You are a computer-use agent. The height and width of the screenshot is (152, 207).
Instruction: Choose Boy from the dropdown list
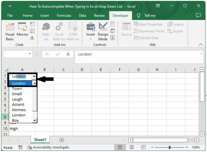[x=21, y=120]
